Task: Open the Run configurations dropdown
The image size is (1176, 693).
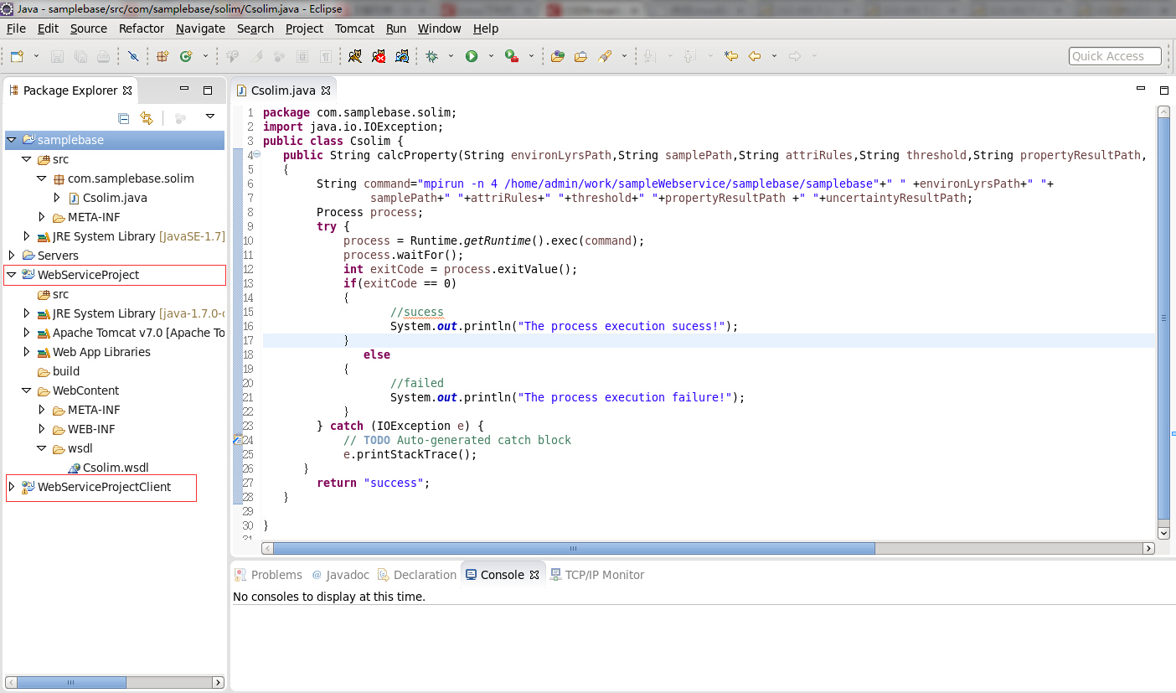Action: pos(490,56)
